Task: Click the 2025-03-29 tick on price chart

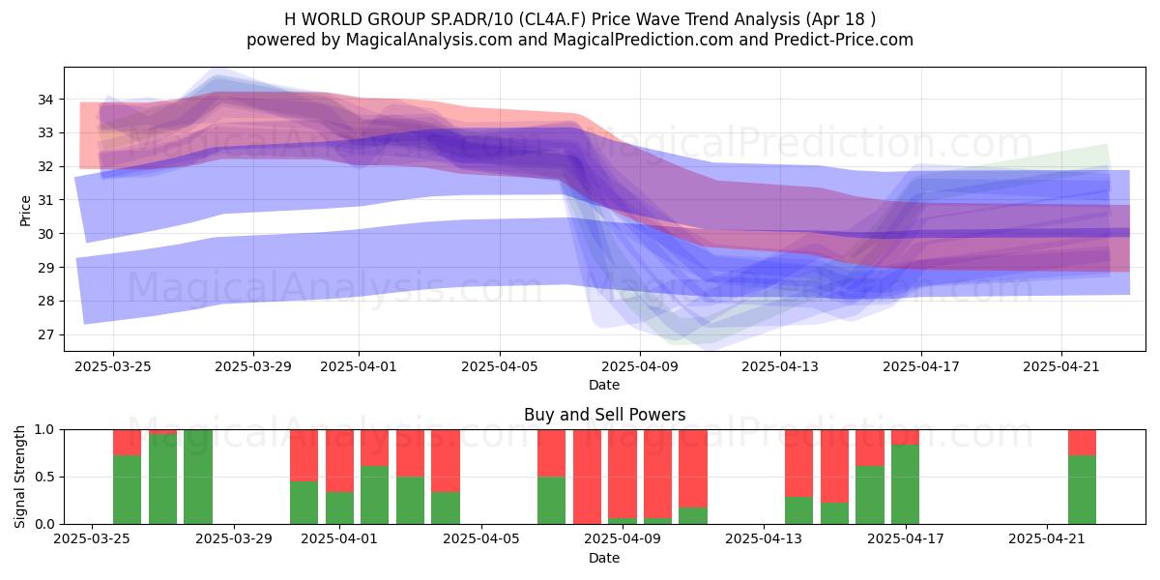Action: point(253,366)
